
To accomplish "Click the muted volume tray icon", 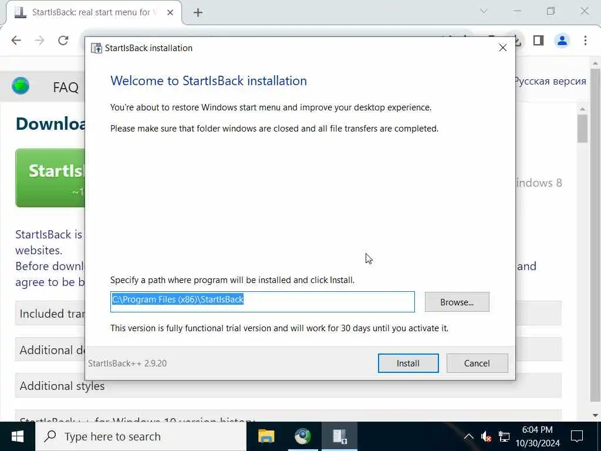I will pos(486,436).
